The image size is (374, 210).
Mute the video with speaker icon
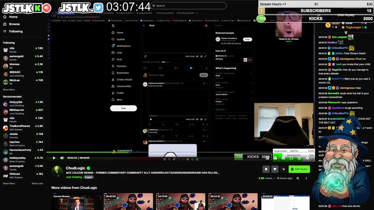(x=62, y=158)
